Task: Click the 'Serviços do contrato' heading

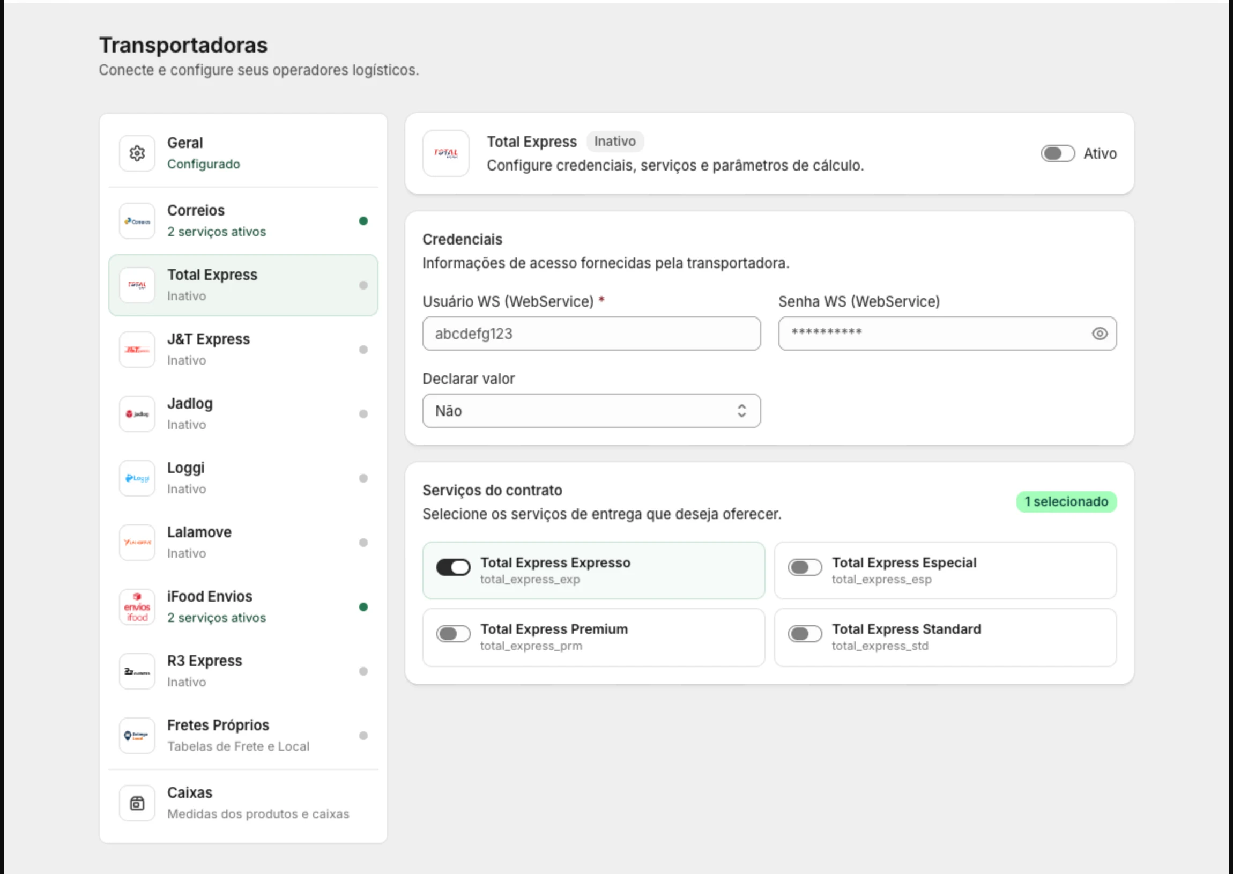Action: point(492,490)
